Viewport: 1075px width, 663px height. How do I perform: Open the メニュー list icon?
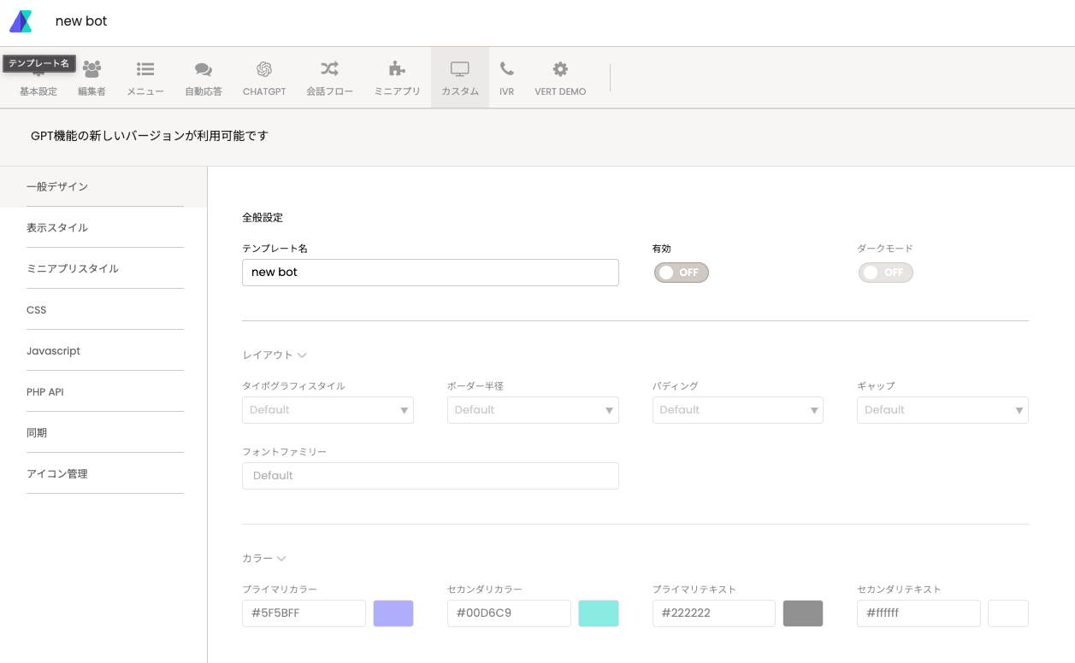pyautogui.click(x=145, y=69)
